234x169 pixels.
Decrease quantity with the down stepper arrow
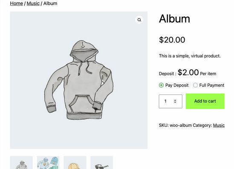(175, 102)
